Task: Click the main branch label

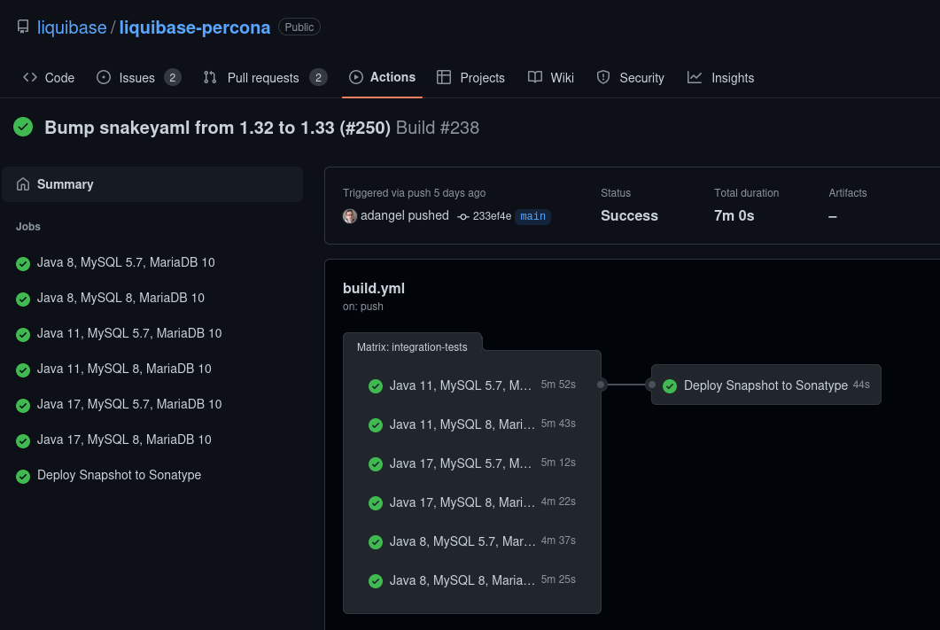Action: (x=532, y=216)
